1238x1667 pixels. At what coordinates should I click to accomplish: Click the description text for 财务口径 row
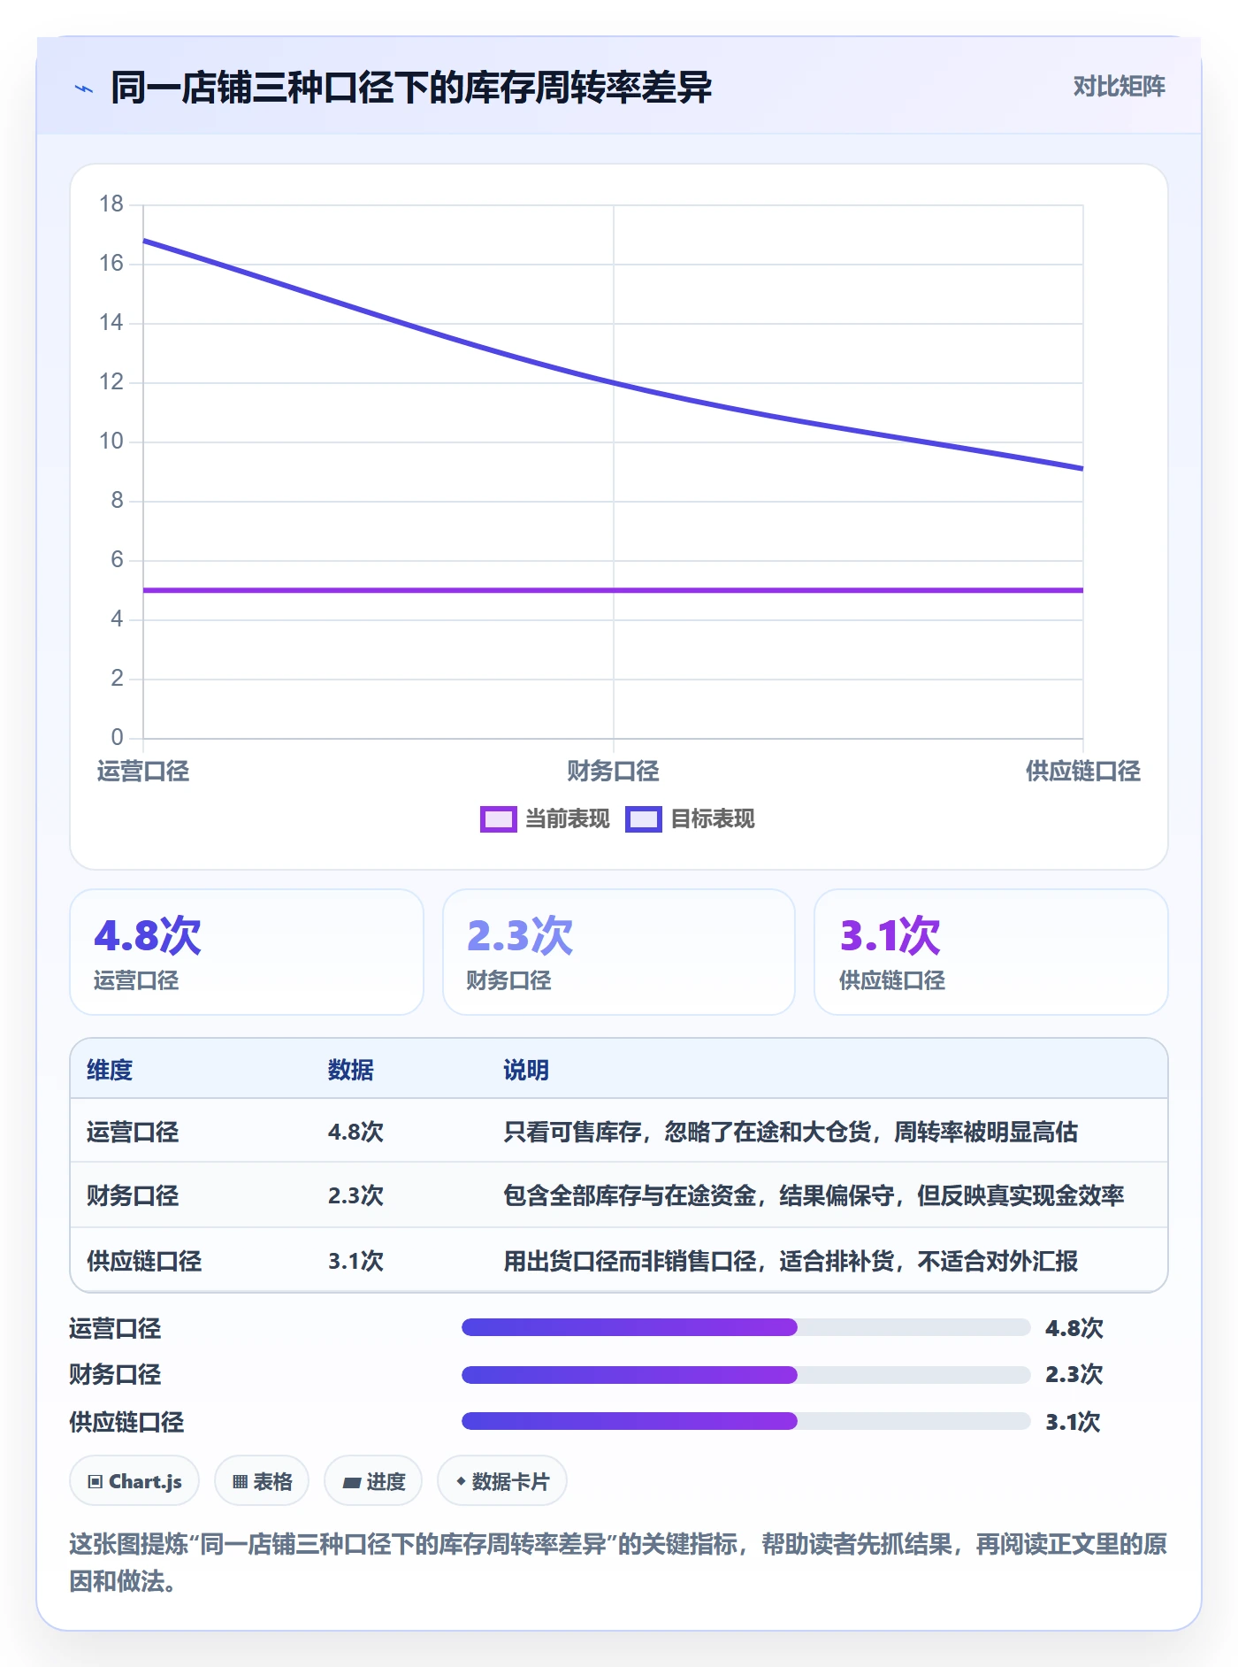(814, 1195)
